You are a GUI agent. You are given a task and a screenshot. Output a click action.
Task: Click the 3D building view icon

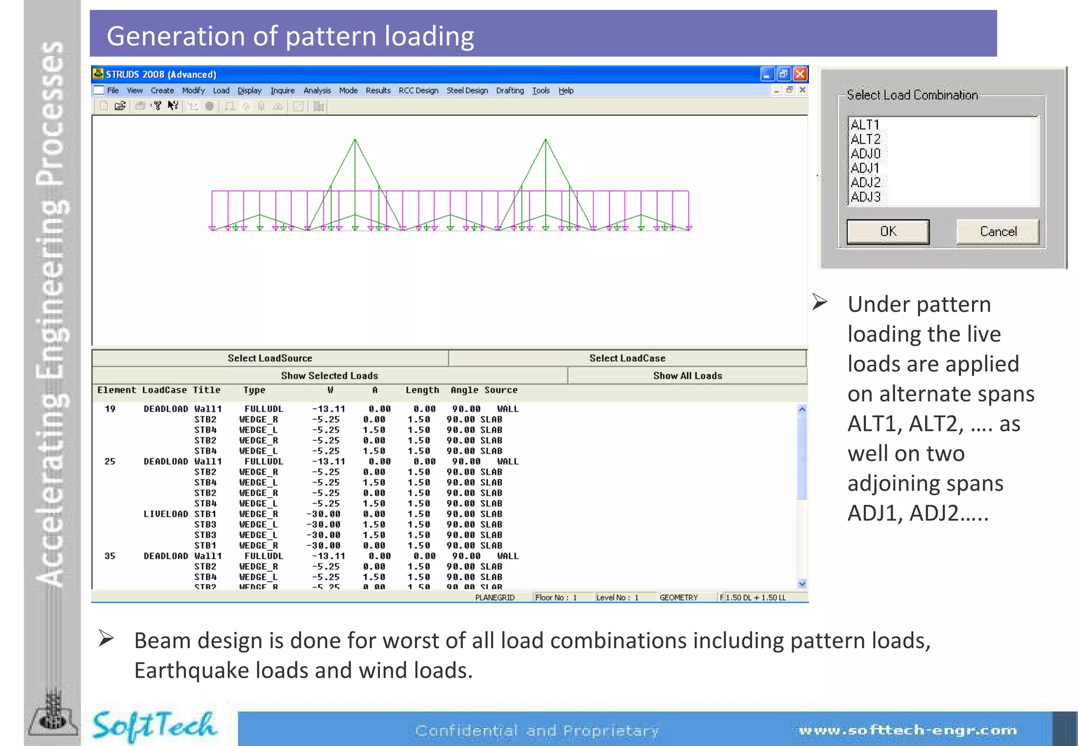[262, 107]
